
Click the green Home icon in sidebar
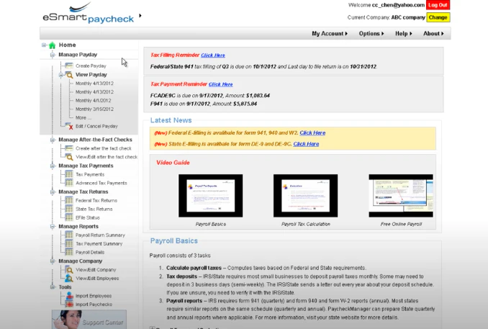(53, 45)
